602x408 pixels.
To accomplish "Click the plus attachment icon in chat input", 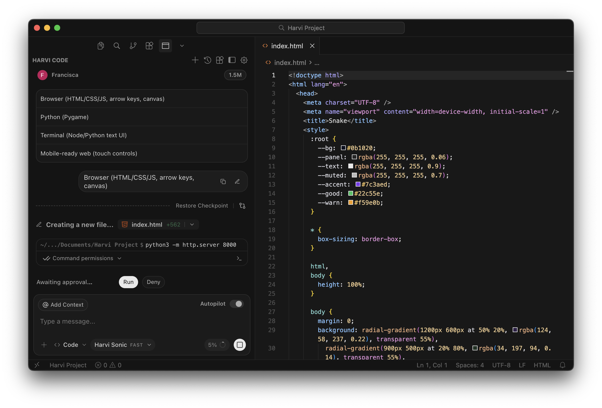I will point(44,345).
